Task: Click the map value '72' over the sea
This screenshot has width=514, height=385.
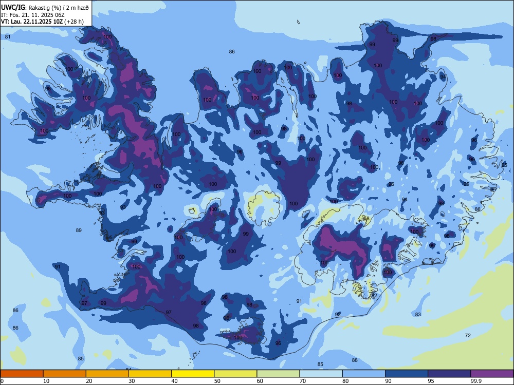Action: (468, 335)
